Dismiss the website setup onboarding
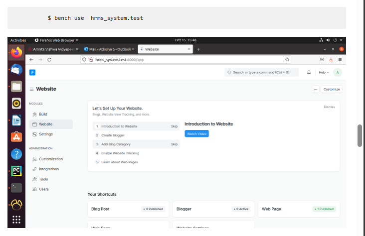 [329, 107]
